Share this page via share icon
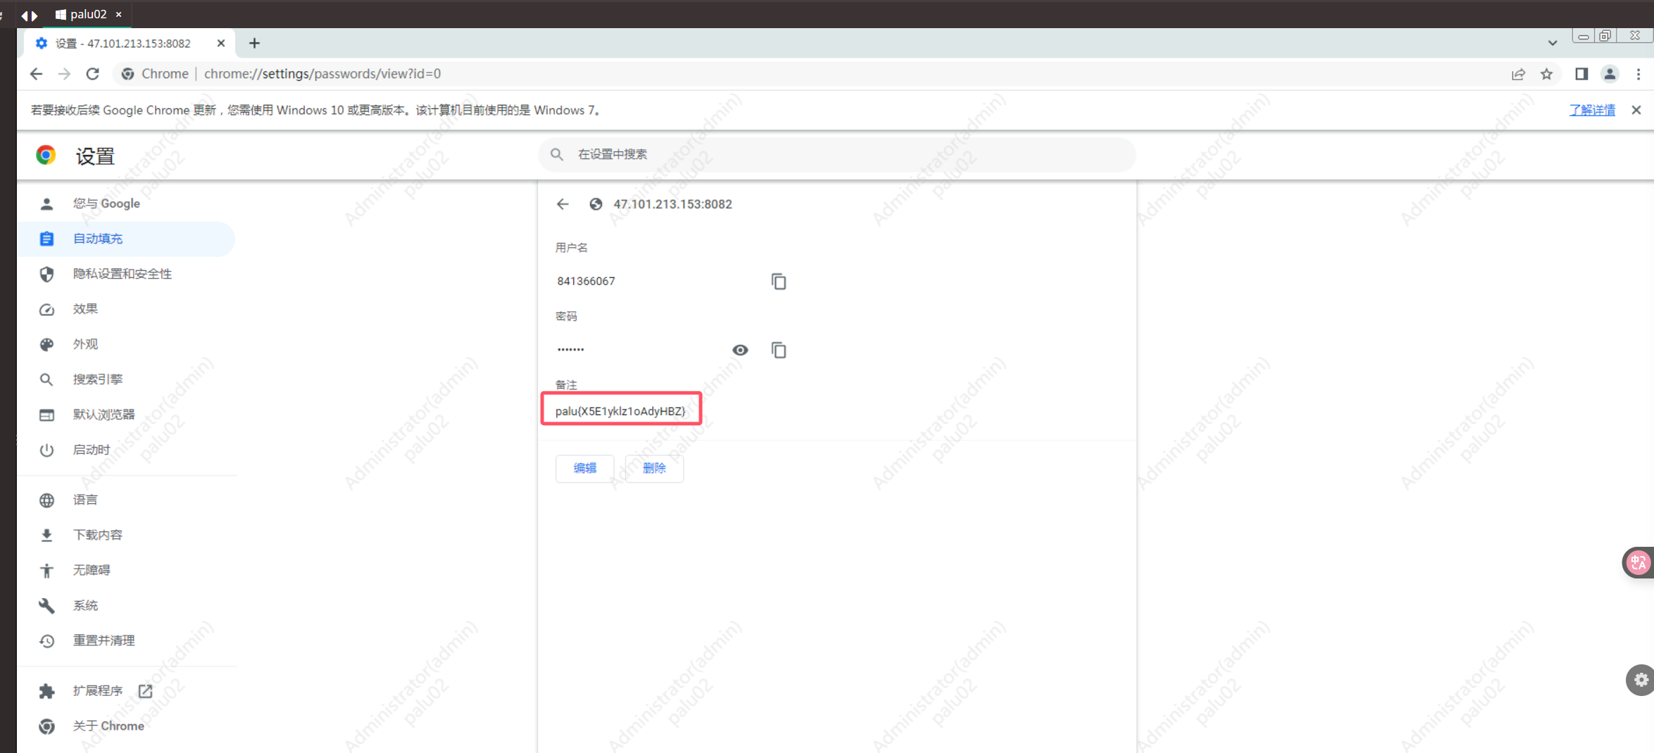 point(1518,74)
